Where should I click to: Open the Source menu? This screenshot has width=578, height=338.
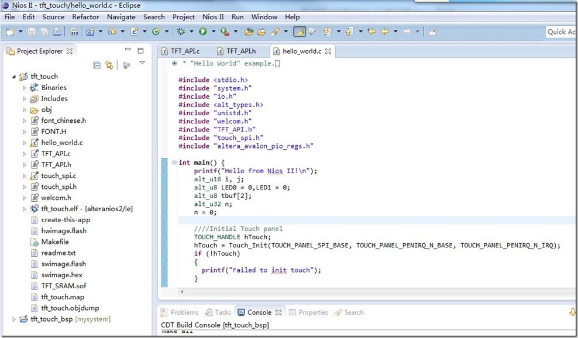coord(53,17)
